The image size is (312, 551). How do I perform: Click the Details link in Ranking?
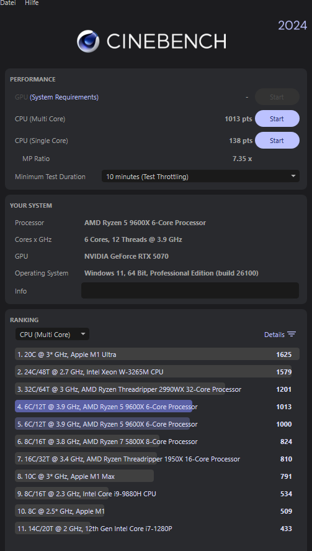[x=274, y=335]
